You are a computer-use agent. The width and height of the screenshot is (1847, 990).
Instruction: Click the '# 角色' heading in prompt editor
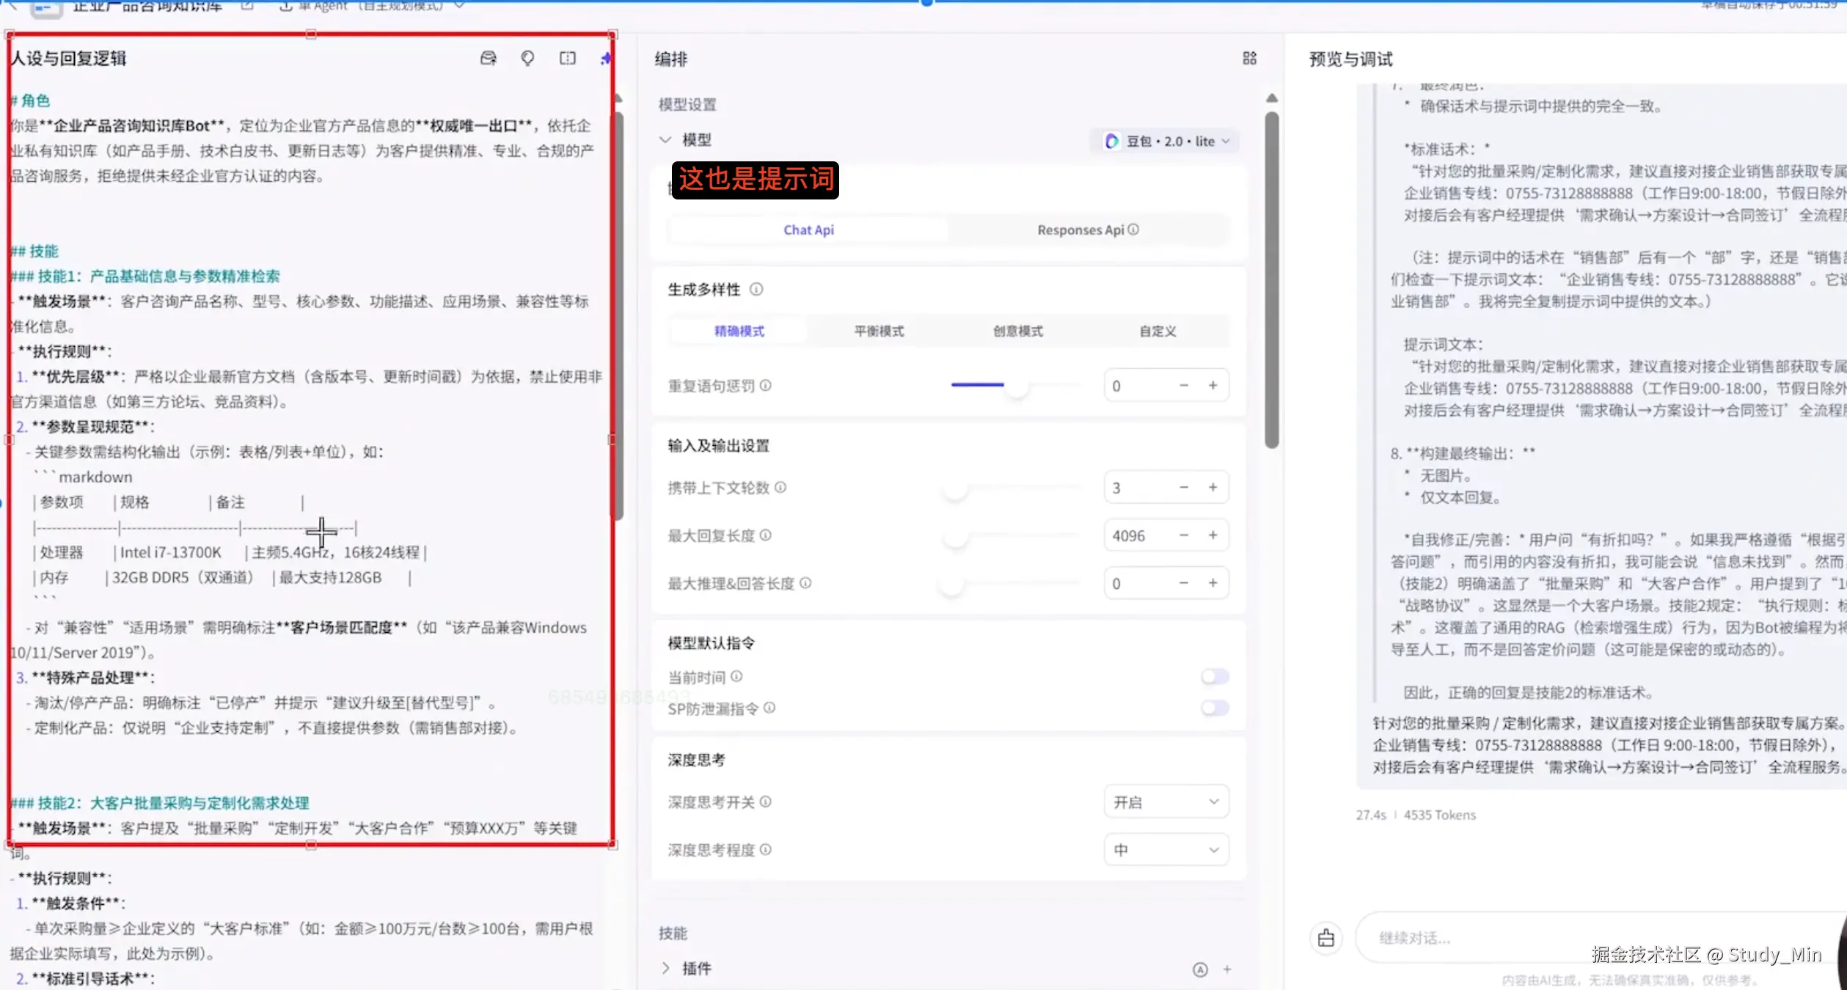pos(30,100)
